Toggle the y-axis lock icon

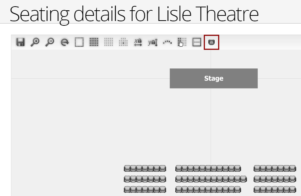(153, 42)
